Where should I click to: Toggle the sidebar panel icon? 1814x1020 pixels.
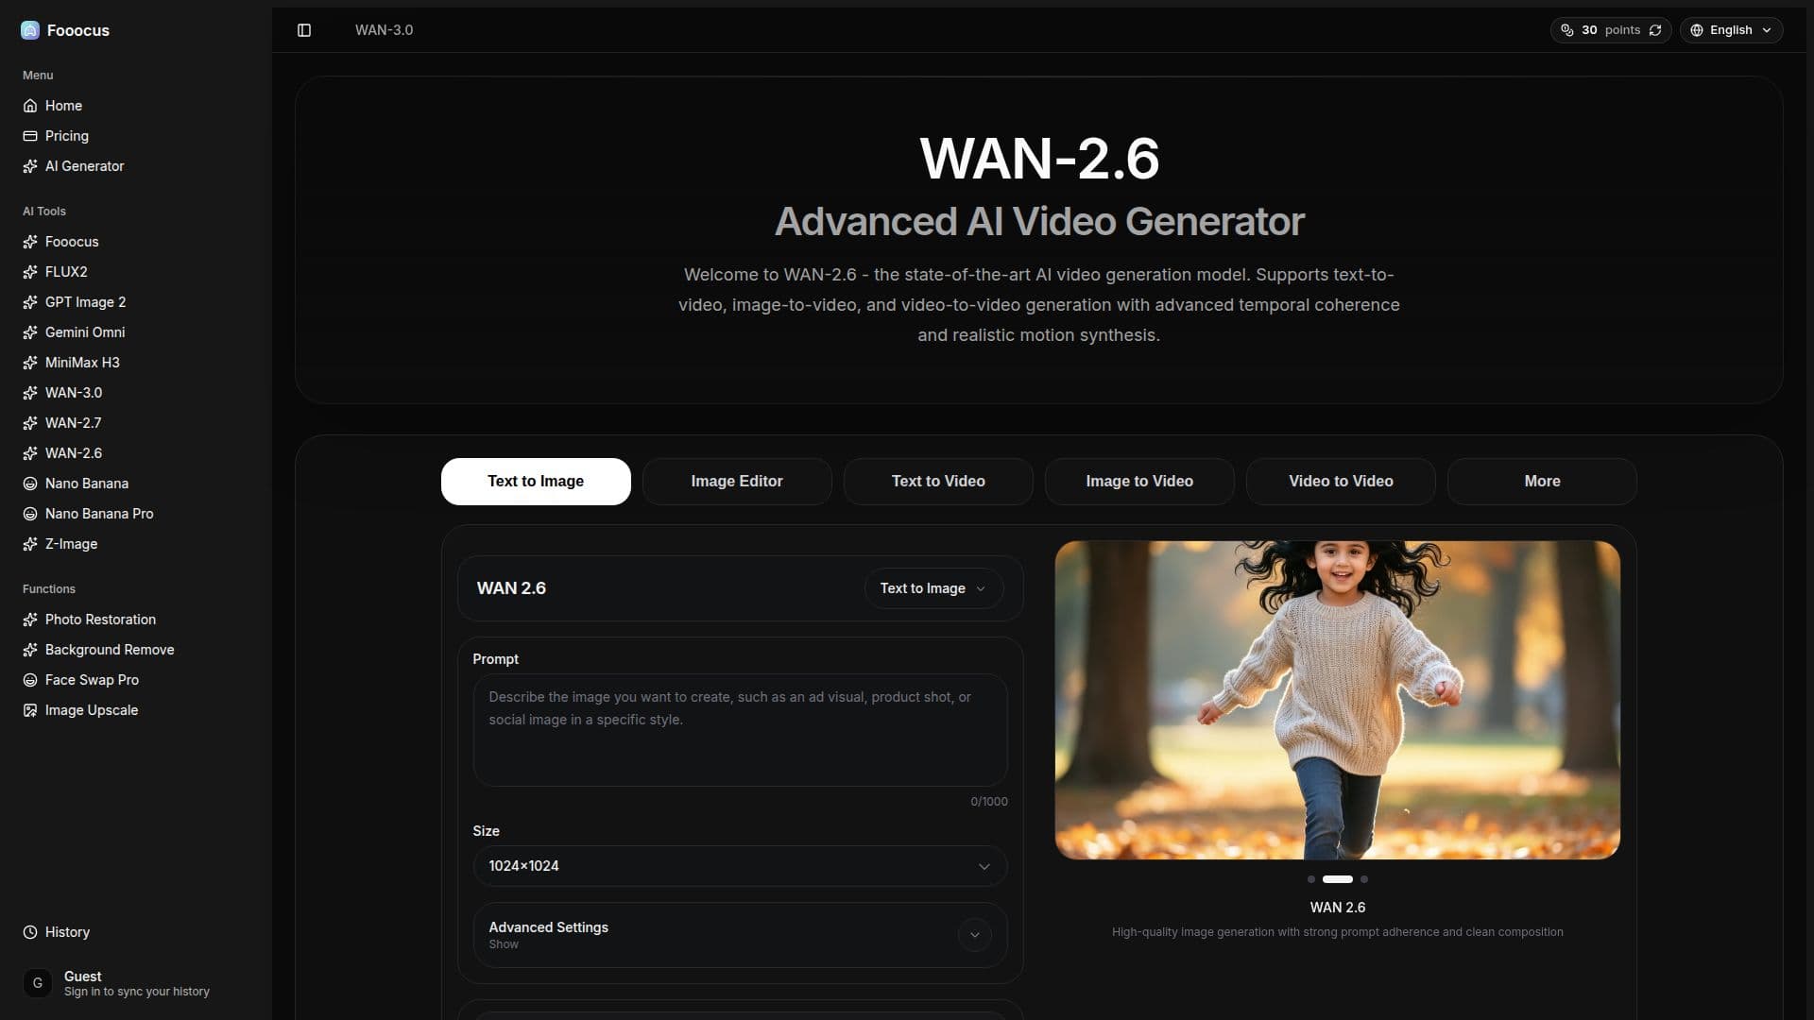[304, 30]
